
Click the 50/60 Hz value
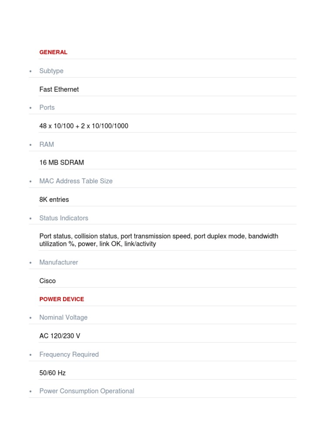(x=52, y=373)
